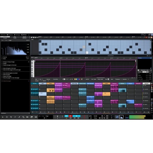Select the Markers tab in left panel
Screen dimensions: 153x153
(x=24, y=38)
